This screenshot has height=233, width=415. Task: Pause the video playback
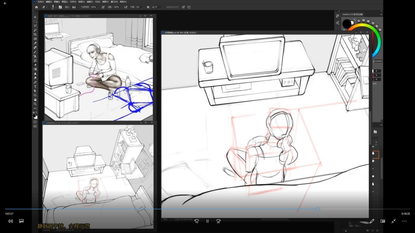tap(207, 221)
